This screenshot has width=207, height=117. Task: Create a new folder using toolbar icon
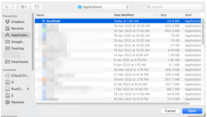coord(37,7)
